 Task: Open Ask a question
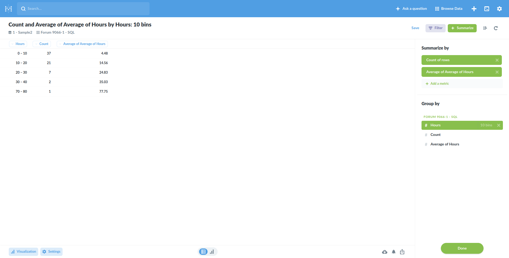point(411,9)
